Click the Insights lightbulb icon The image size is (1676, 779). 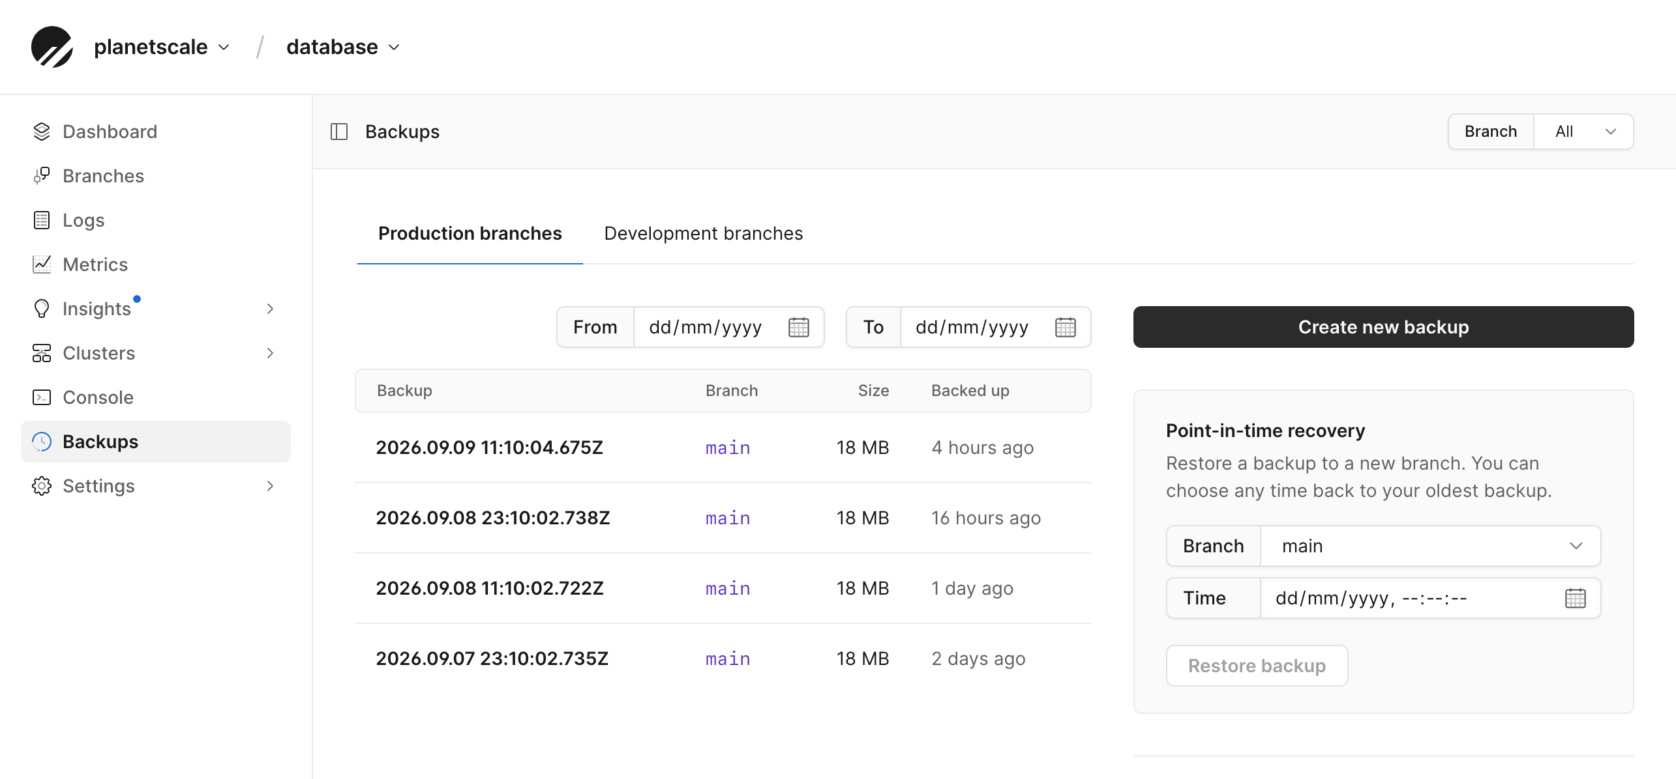(42, 309)
